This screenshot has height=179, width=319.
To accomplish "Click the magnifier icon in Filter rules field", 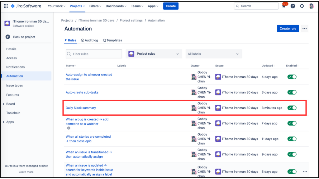I will [x=69, y=54].
